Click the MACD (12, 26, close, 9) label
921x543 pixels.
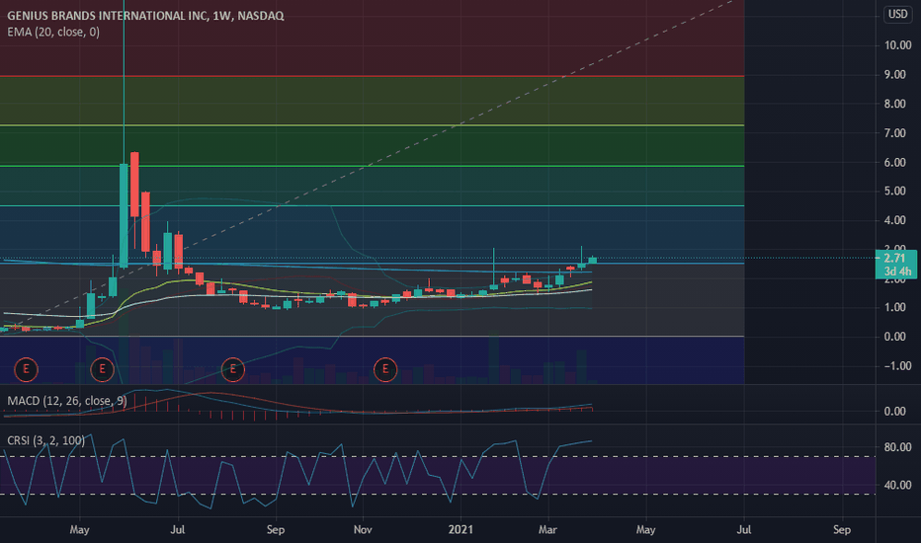tap(67, 401)
